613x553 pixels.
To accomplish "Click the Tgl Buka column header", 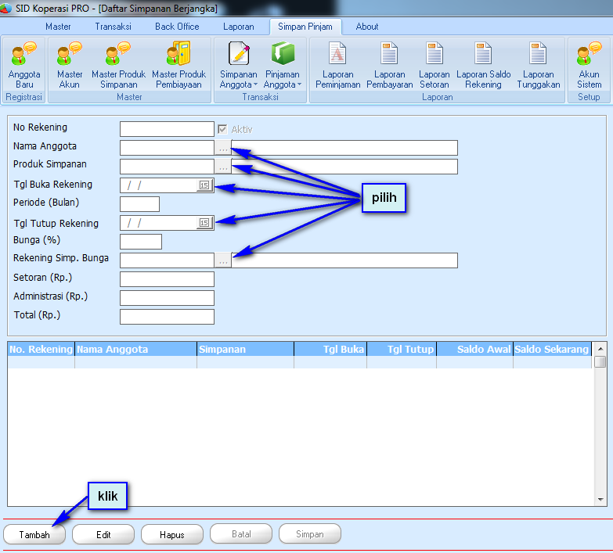I will (330, 349).
